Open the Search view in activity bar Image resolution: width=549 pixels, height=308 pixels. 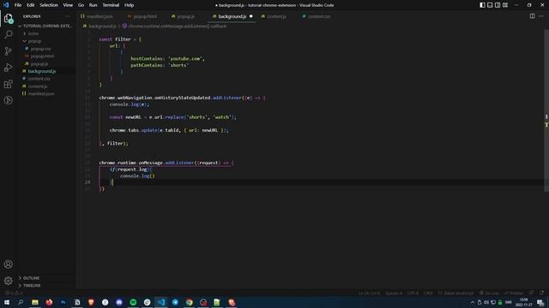(x=9, y=34)
